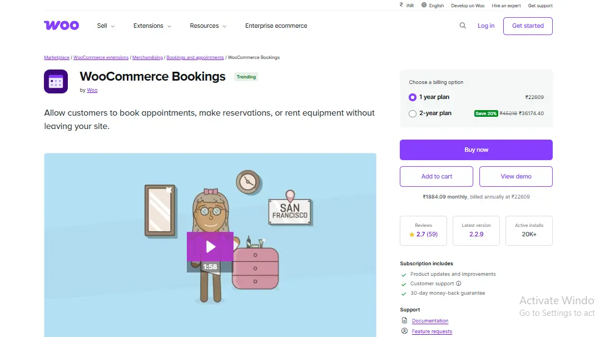This screenshot has width=595, height=337.
Task: Click the Woo logo in the header
Action: click(61, 25)
